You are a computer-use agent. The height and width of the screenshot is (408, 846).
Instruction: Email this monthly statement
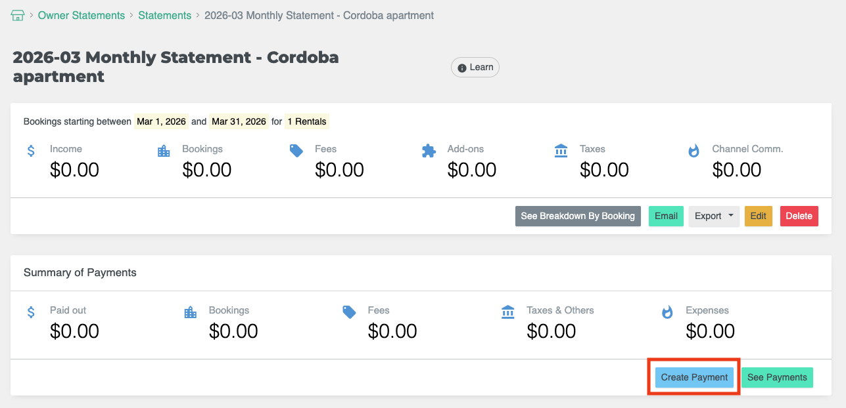[666, 216]
